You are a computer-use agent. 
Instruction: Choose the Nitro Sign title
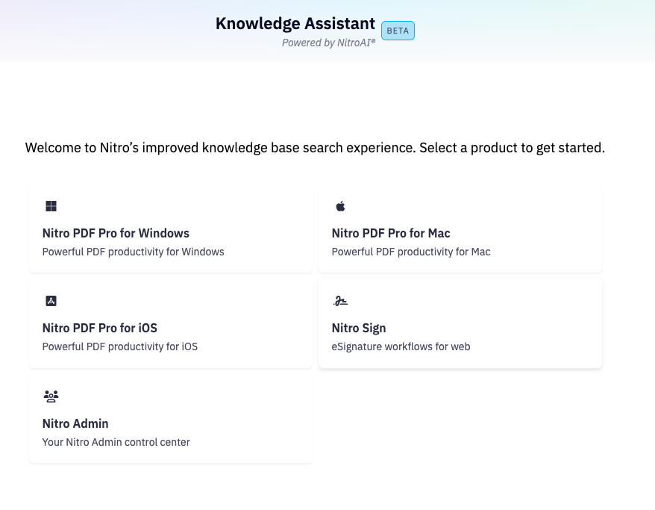point(359,328)
